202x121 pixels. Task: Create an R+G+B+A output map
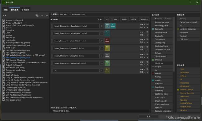tap(144, 19)
